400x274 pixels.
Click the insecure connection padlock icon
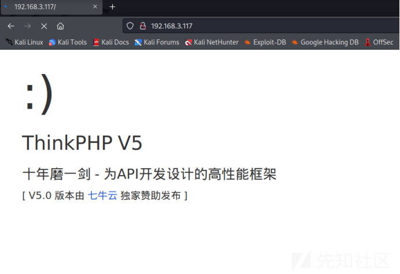[x=143, y=26]
